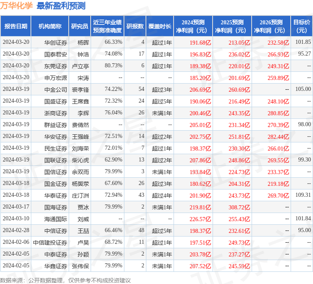This screenshot has height=284, width=313.
Task: Click the date 2024-03-17
Action: point(16,207)
